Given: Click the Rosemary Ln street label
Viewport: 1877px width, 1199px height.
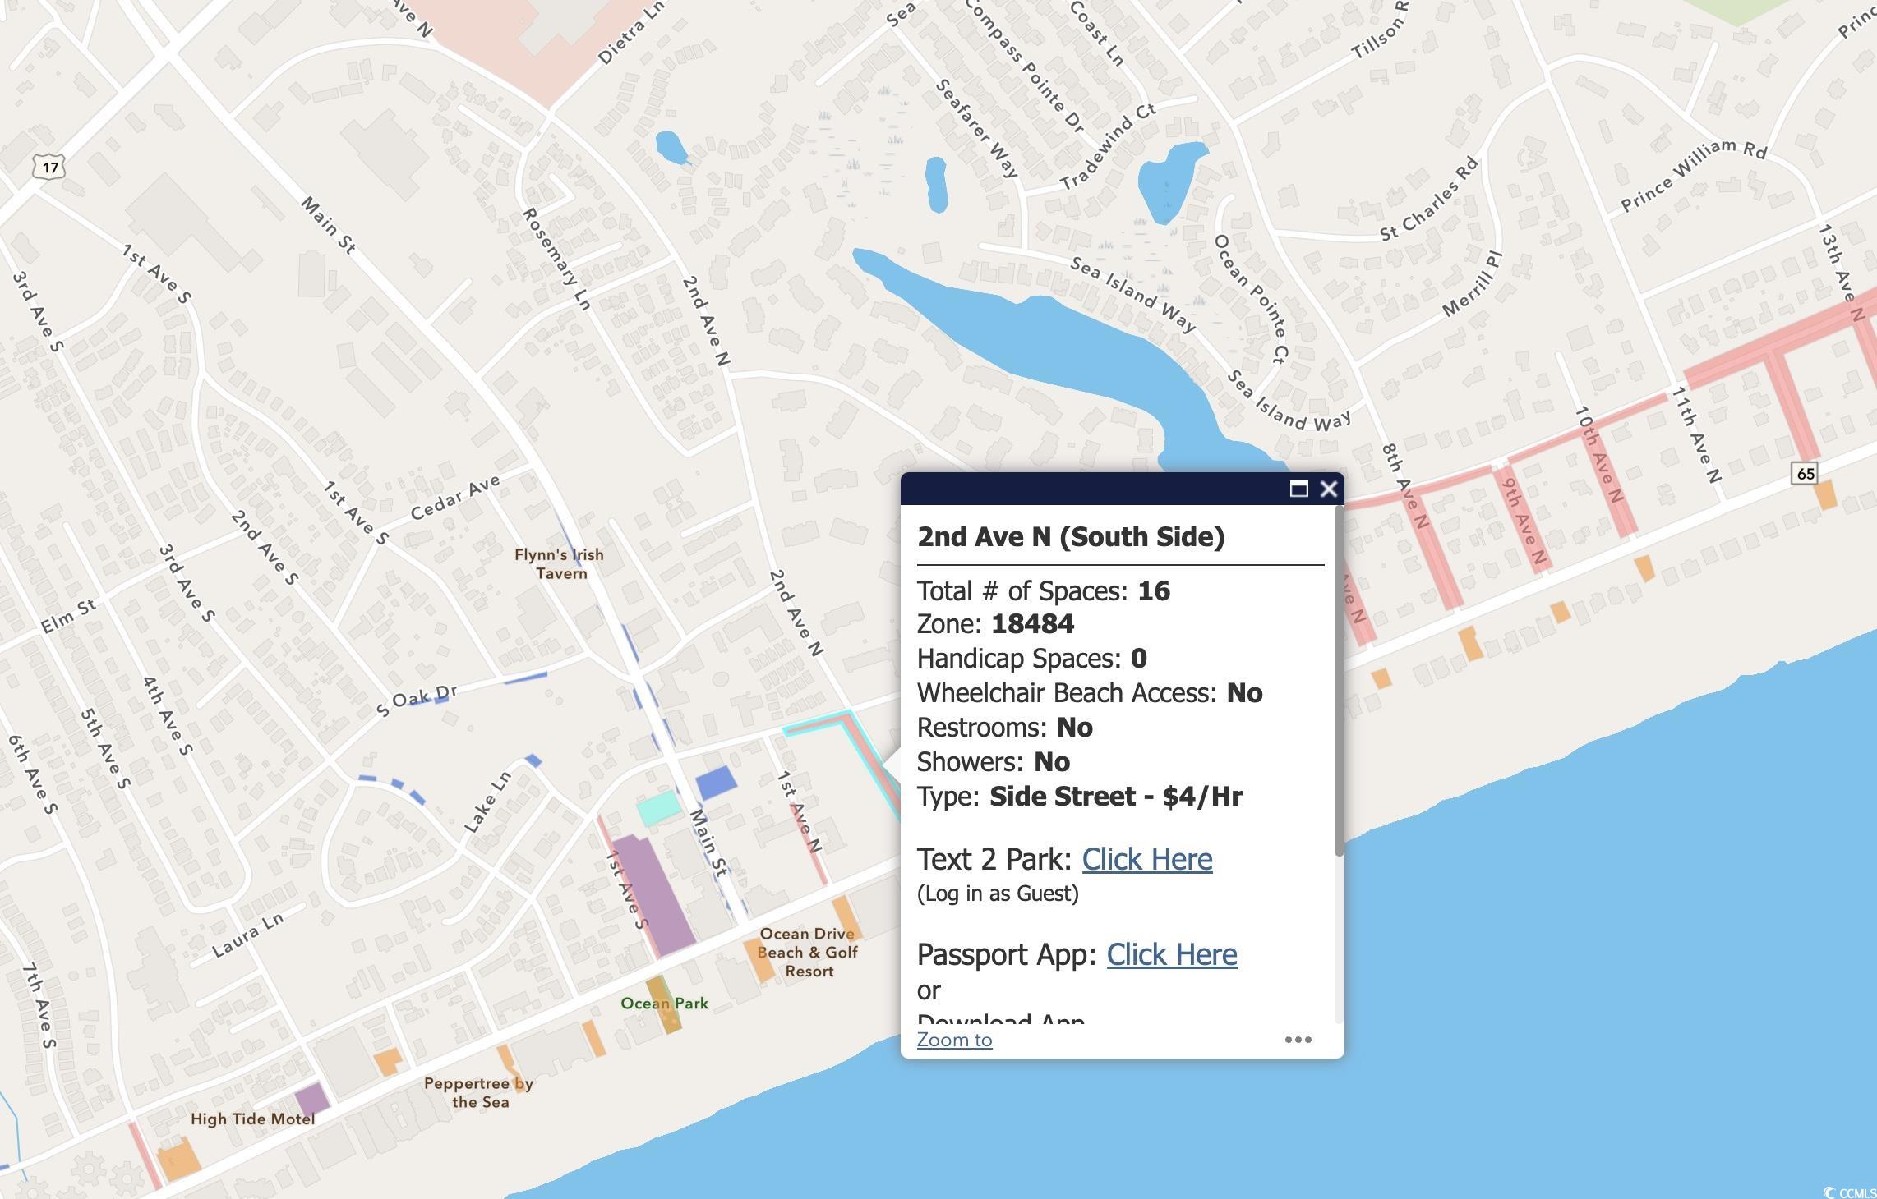Looking at the screenshot, I should [x=556, y=260].
